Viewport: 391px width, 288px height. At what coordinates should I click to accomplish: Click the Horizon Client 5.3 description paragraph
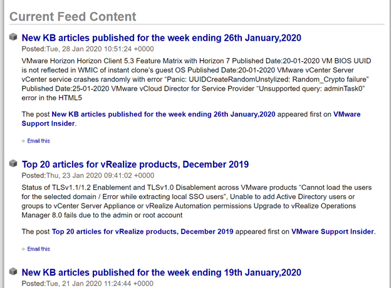pos(196,80)
